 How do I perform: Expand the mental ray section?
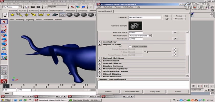(x=100, y=42)
